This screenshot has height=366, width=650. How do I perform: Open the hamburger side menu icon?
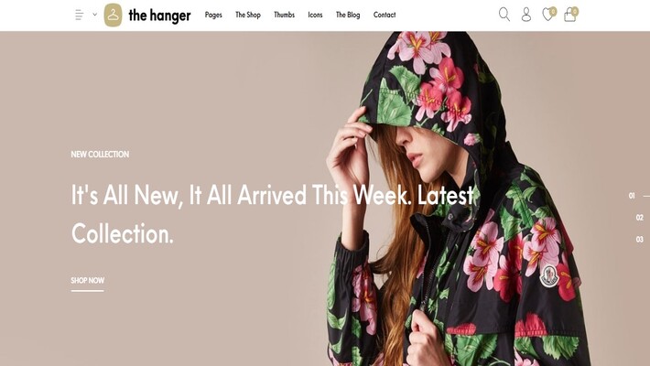pyautogui.click(x=79, y=15)
